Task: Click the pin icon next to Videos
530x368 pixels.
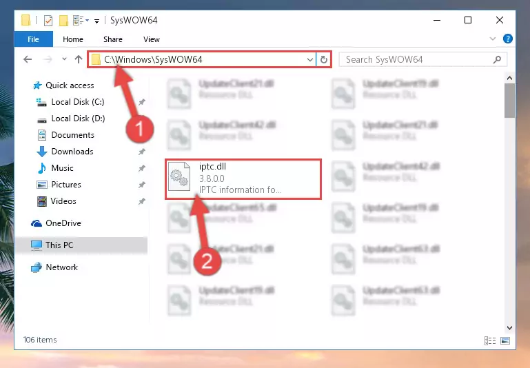Action: (141, 201)
